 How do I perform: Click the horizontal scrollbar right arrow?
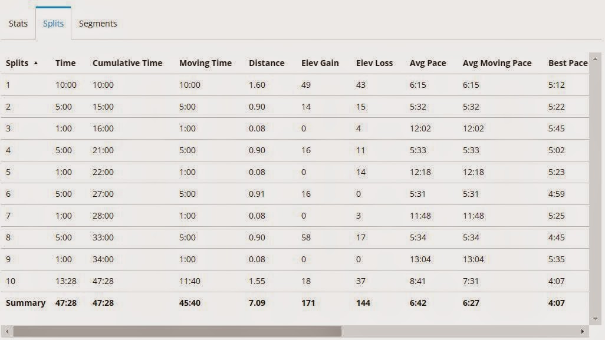click(x=583, y=332)
